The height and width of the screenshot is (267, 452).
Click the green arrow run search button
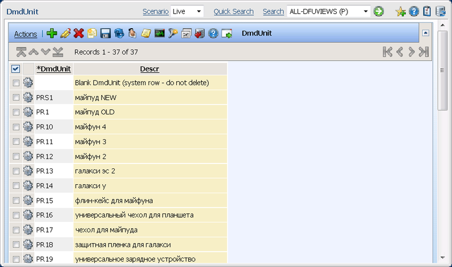click(x=379, y=11)
